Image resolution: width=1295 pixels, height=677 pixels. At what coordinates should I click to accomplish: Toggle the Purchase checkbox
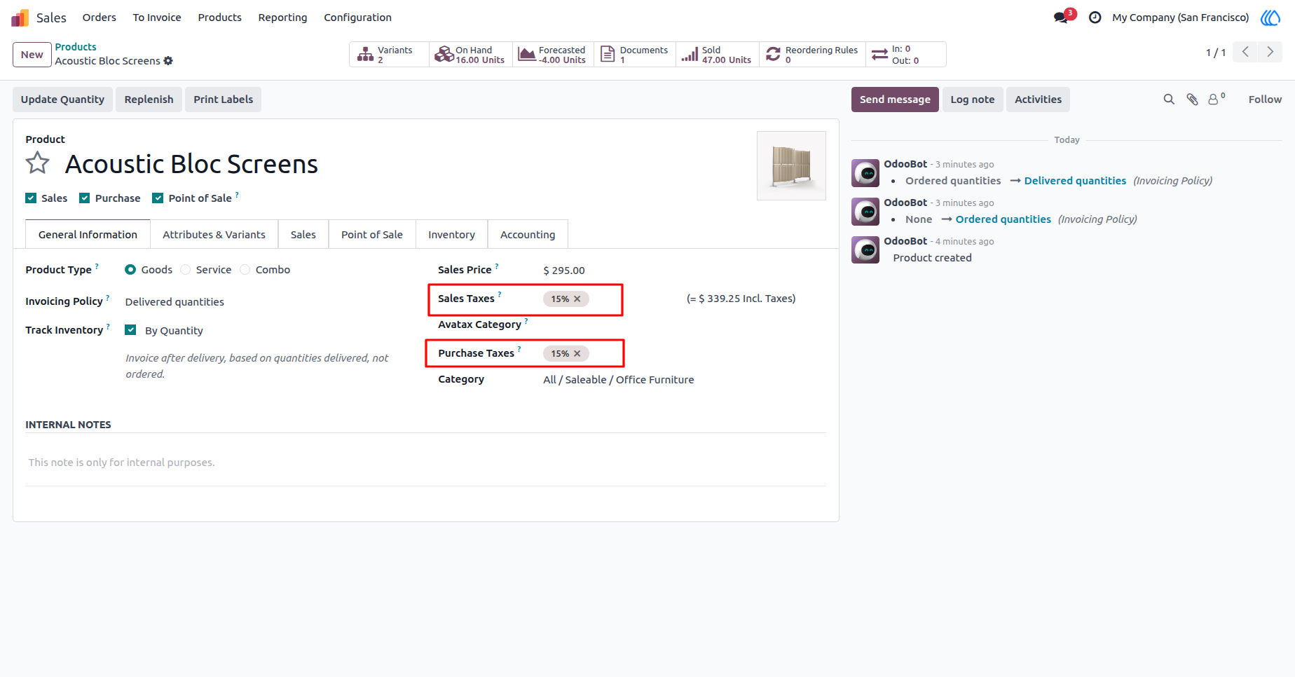click(x=85, y=198)
